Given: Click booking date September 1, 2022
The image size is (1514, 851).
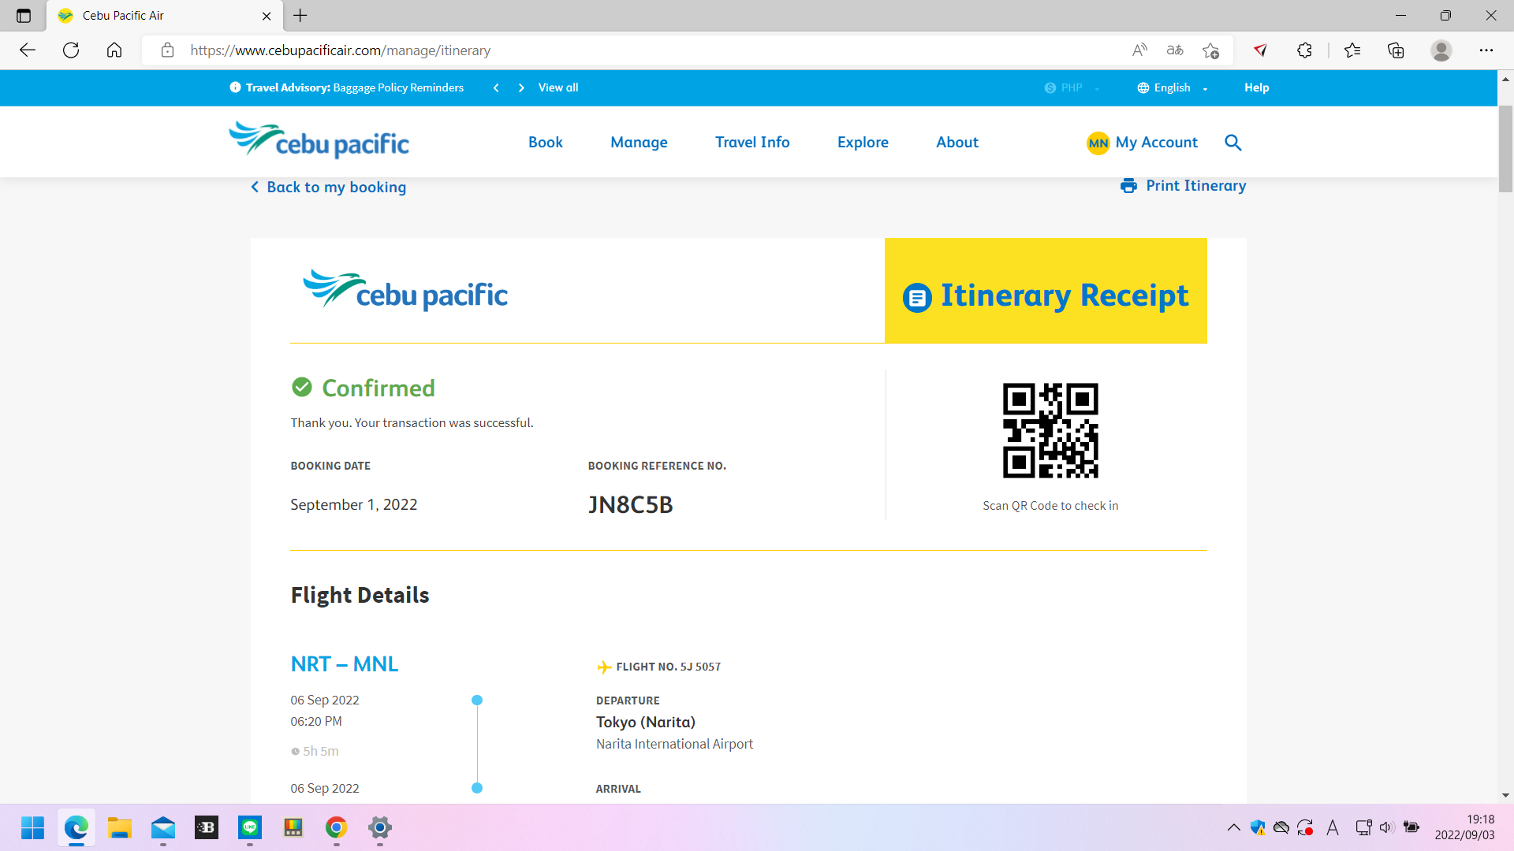Looking at the screenshot, I should tap(354, 505).
